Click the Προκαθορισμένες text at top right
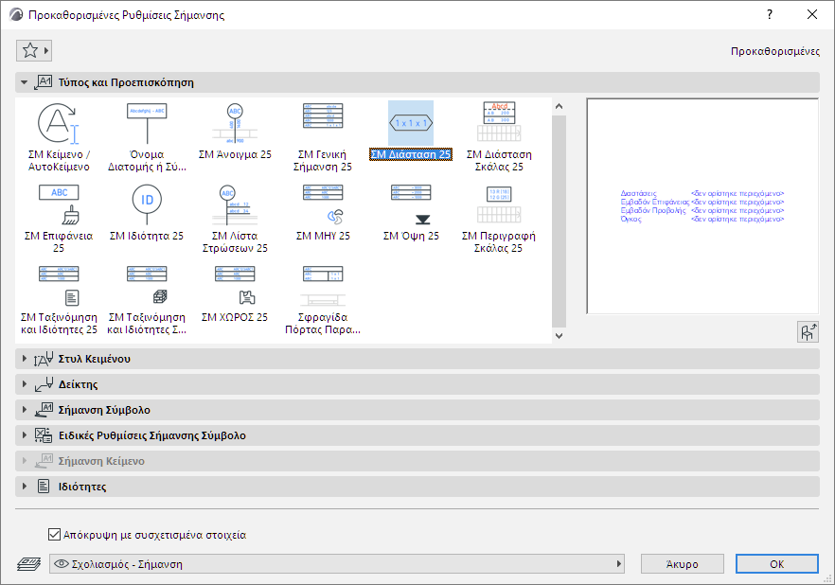The image size is (835, 585). coord(774,51)
